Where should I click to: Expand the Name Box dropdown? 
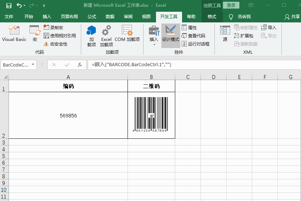click(33, 65)
